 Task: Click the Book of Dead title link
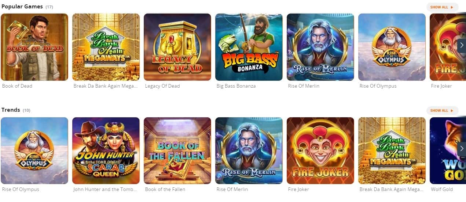tap(17, 86)
